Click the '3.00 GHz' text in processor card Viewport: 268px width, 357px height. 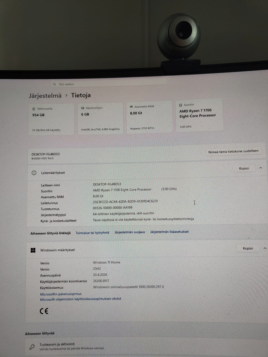(x=186, y=127)
